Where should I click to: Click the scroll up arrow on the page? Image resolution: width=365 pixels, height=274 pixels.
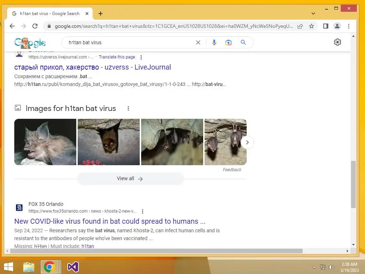click(x=353, y=36)
